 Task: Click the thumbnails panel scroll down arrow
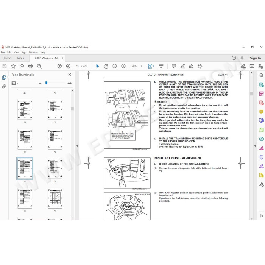tap(72, 218)
